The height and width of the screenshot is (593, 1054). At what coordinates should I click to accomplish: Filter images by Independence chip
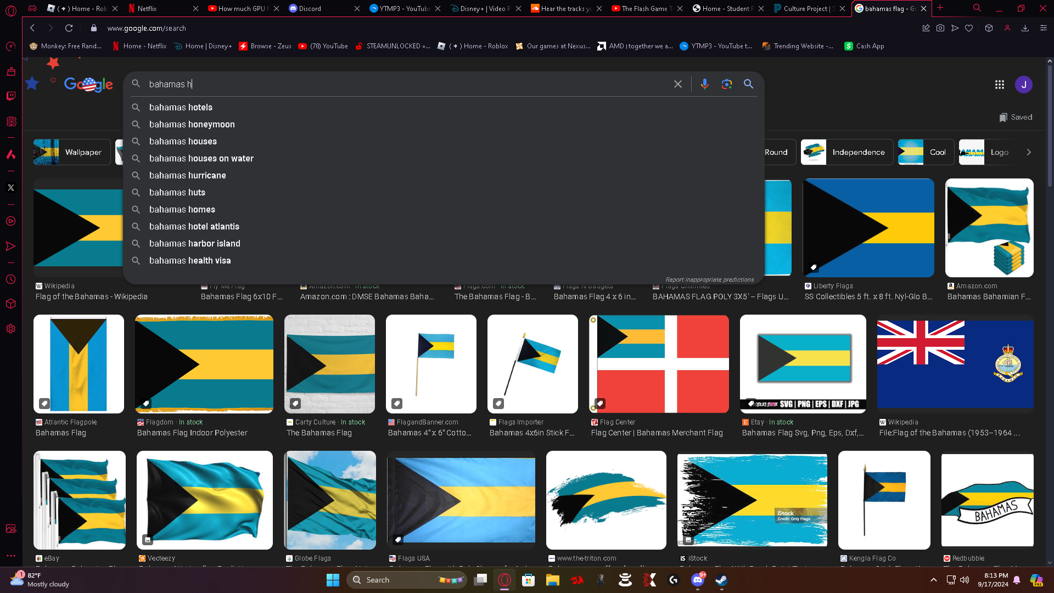(x=846, y=152)
